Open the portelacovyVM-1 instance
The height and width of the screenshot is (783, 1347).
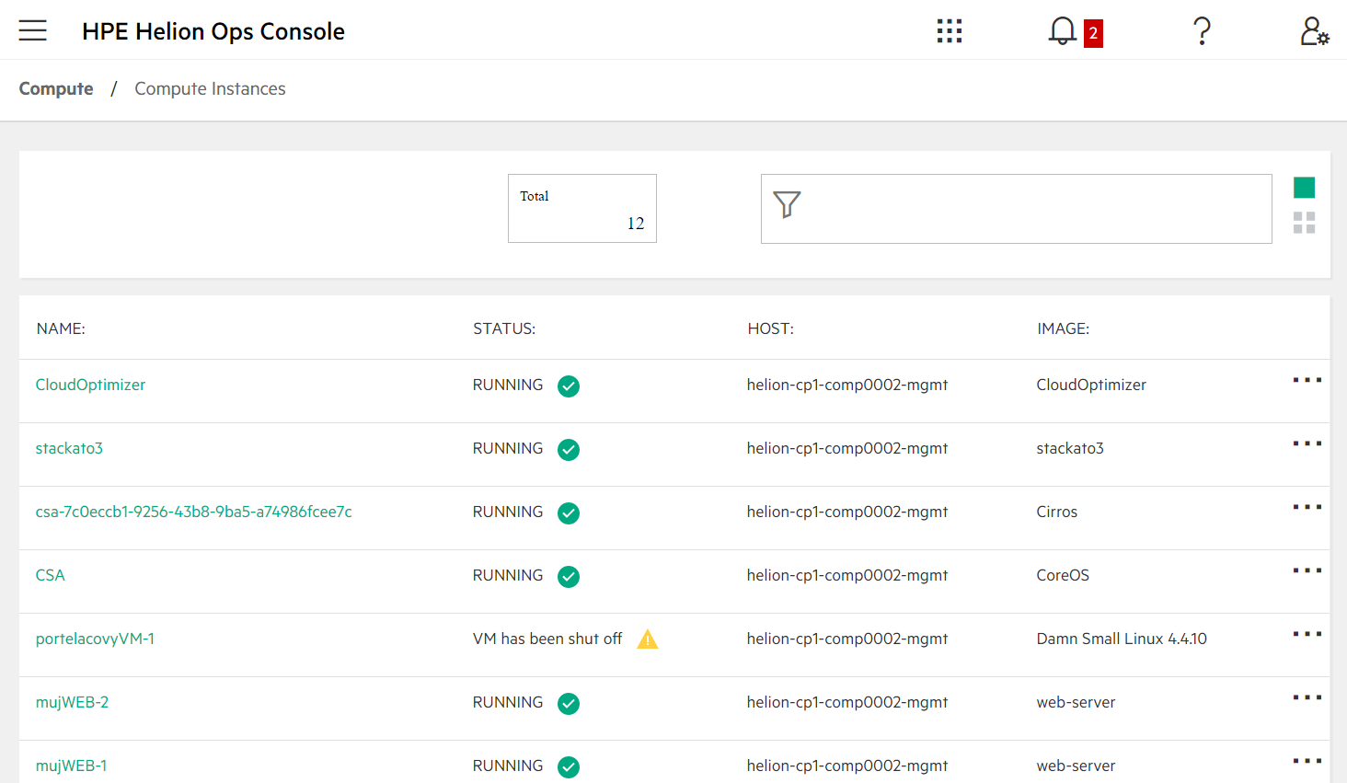point(95,639)
